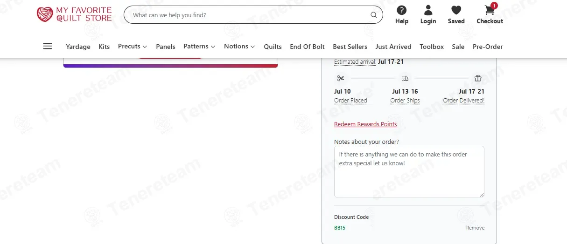Expand the Notions dropdown menu

tap(239, 47)
